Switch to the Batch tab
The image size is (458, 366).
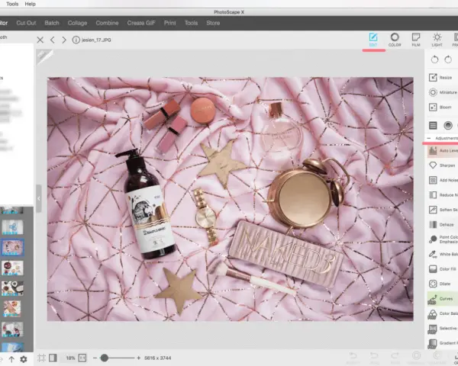[52, 23]
